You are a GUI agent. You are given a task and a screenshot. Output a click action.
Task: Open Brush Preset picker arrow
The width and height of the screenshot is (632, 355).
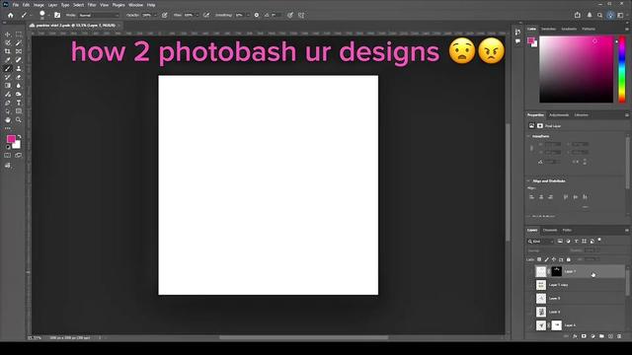pos(48,16)
